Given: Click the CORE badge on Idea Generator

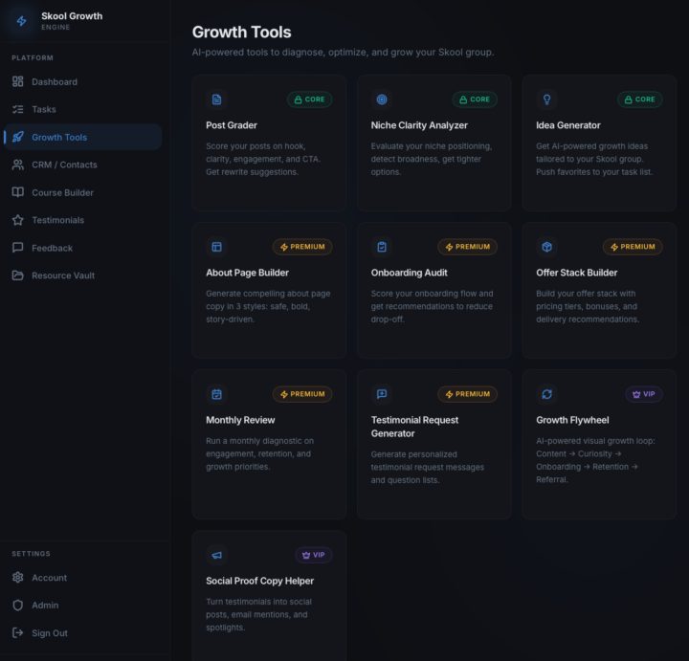Looking at the screenshot, I should click(640, 99).
